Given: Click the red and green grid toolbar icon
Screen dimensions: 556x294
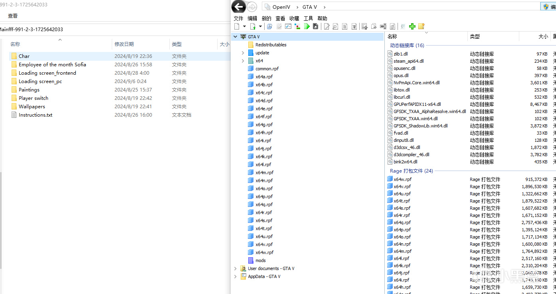Looking at the screenshot, I should 297,26.
